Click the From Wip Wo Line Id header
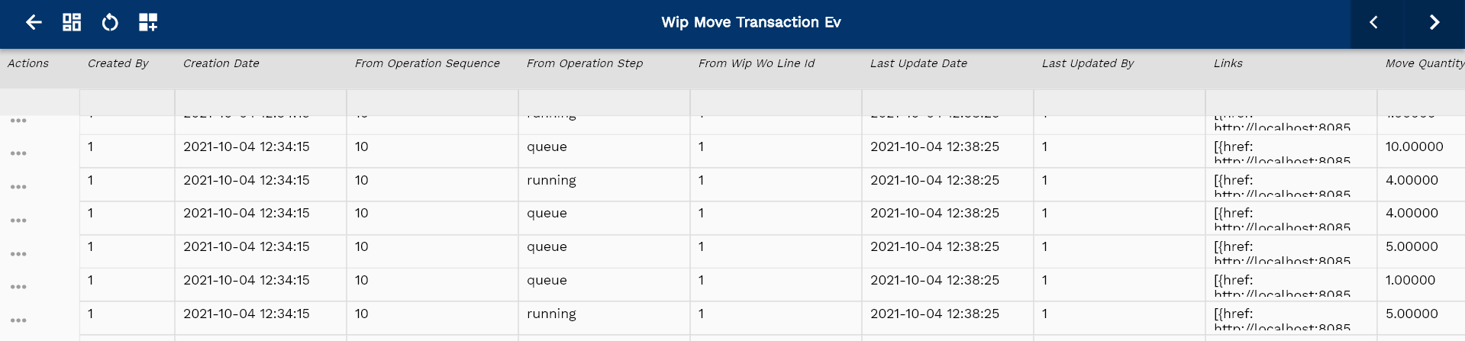 coord(757,63)
